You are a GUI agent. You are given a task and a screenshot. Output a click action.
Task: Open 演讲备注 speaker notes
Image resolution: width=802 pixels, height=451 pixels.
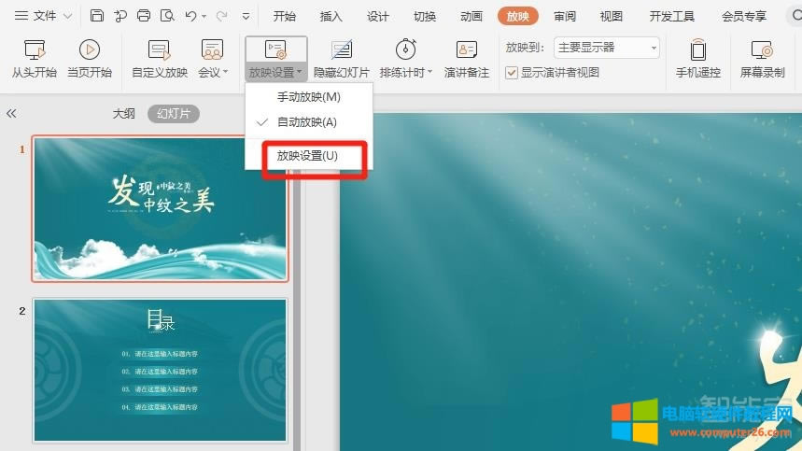(x=466, y=50)
